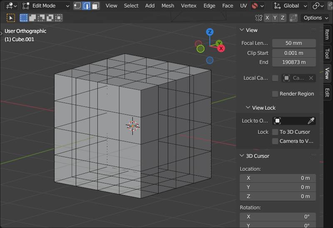The width and height of the screenshot is (333, 228).
Task: Enable Lock To 3D Cursor checkbox
Action: [x=275, y=132]
